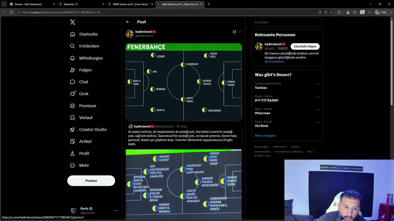Open the favorites list icon
This screenshot has width=394, height=221.
click(x=355, y=12)
